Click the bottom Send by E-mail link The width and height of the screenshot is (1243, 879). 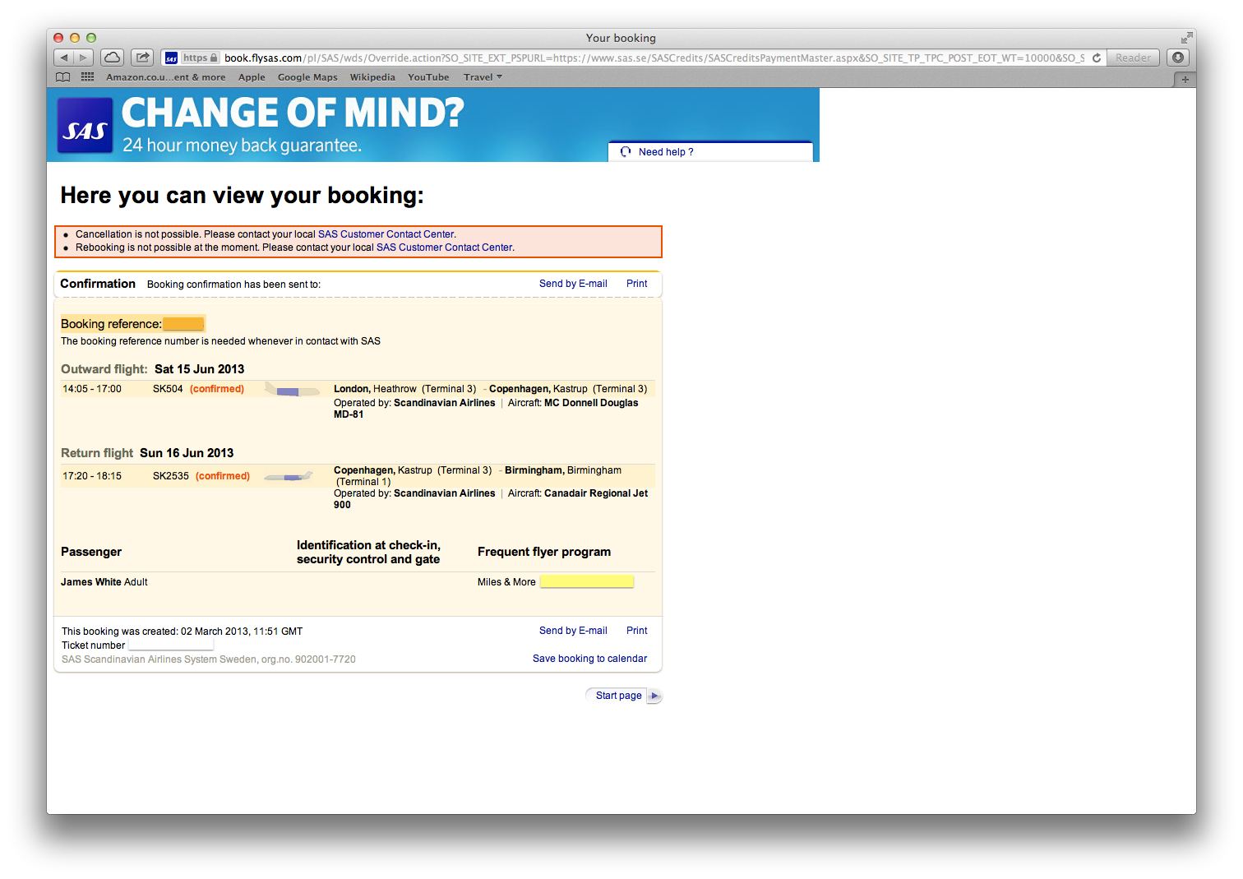click(x=573, y=631)
